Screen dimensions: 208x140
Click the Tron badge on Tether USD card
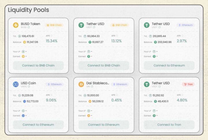[x=188, y=84]
